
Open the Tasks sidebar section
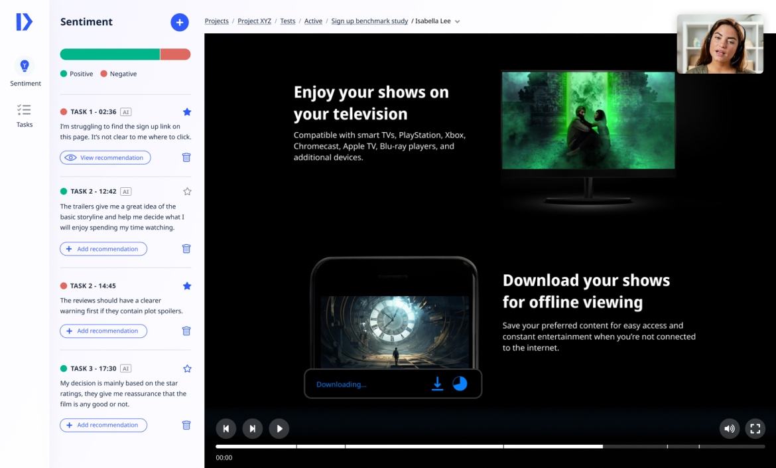(x=25, y=116)
